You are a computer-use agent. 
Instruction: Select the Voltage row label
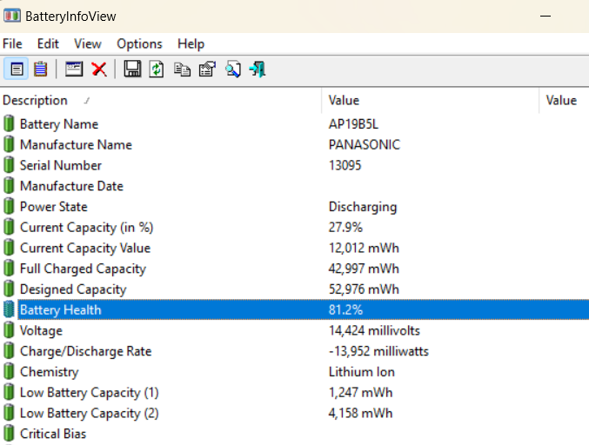point(41,330)
